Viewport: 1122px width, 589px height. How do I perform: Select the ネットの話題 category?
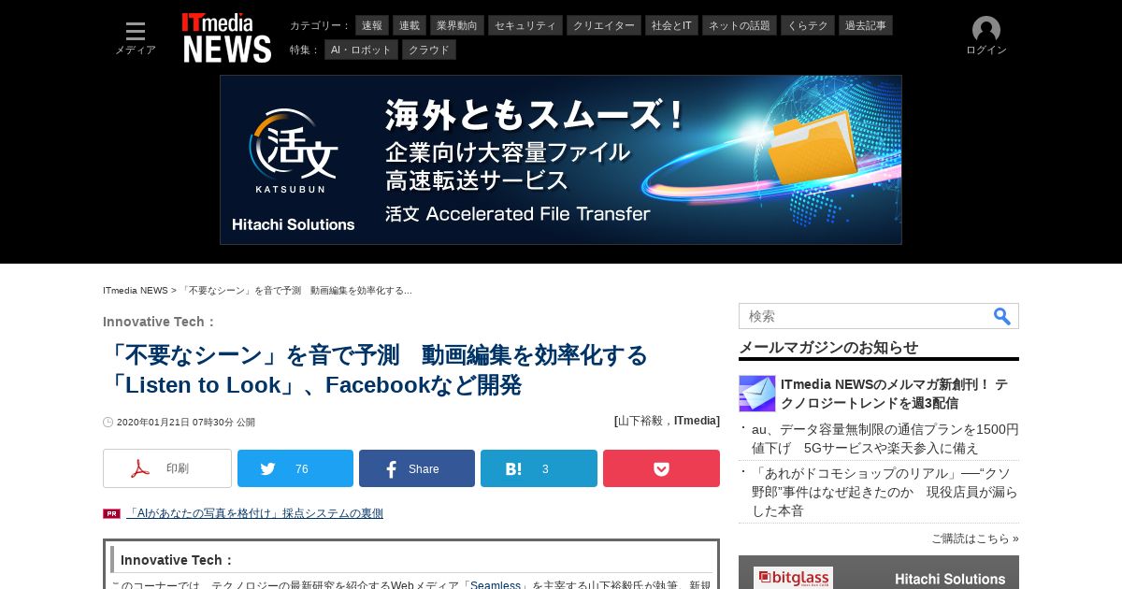point(740,25)
